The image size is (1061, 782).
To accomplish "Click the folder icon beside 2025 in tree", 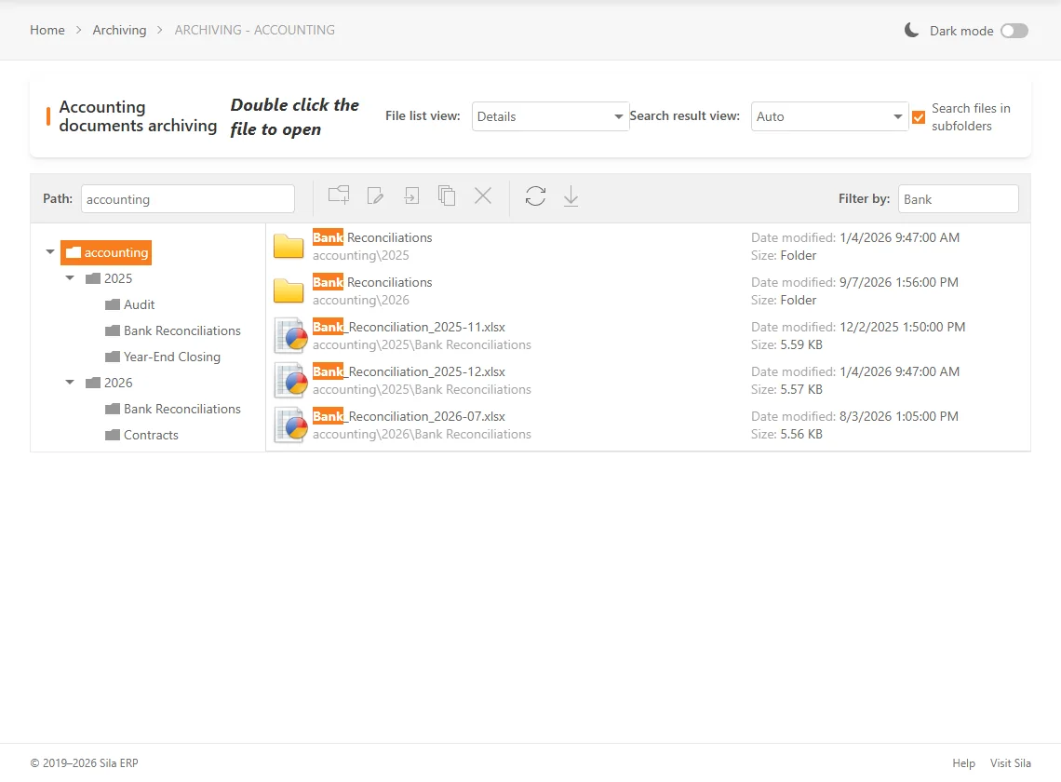I will [93, 278].
